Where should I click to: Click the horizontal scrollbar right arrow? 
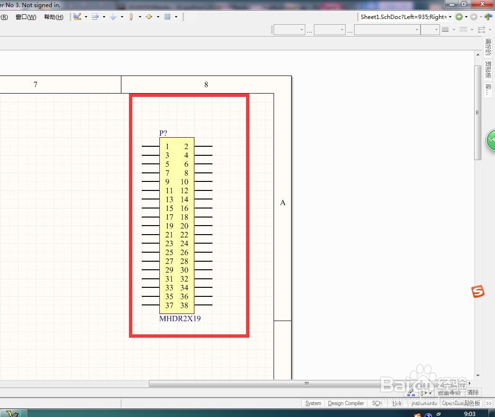470,383
